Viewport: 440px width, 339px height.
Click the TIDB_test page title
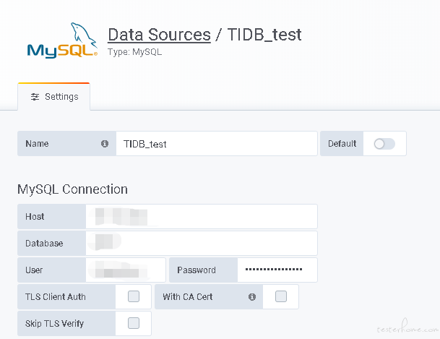[264, 35]
